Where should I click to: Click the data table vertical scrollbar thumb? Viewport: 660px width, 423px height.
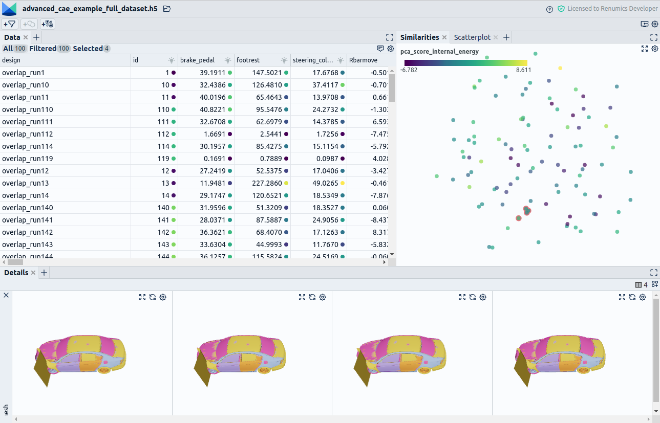coord(392,87)
